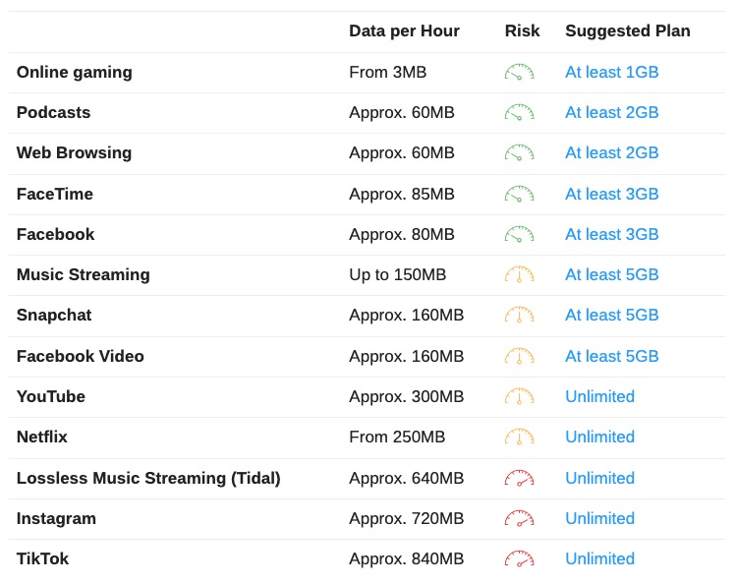Click the green risk gauge beside Podcasts
The image size is (737, 584).
pyautogui.click(x=520, y=112)
